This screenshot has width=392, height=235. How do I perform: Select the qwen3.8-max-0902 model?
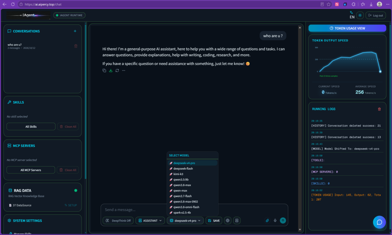point(192,202)
